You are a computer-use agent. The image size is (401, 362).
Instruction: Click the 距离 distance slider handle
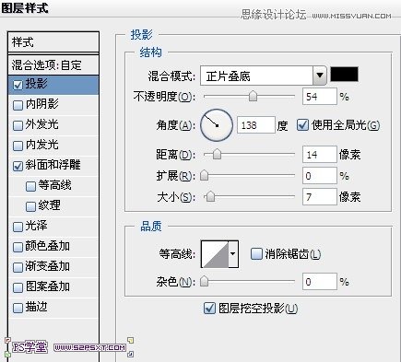[217, 154]
